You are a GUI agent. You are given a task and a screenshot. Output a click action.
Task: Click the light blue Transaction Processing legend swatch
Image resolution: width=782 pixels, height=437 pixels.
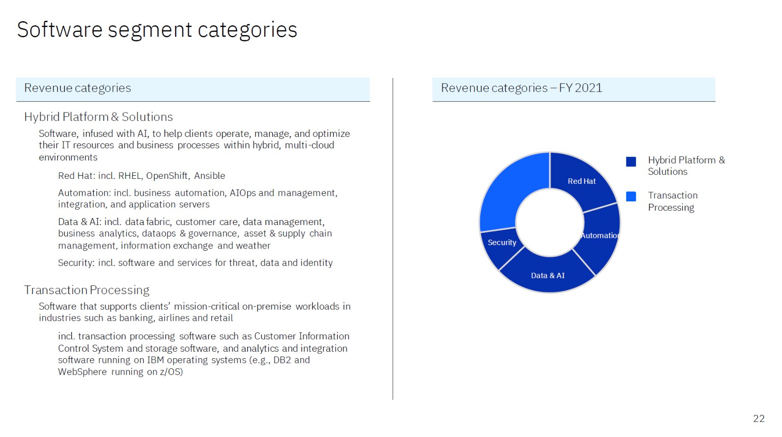coord(631,196)
